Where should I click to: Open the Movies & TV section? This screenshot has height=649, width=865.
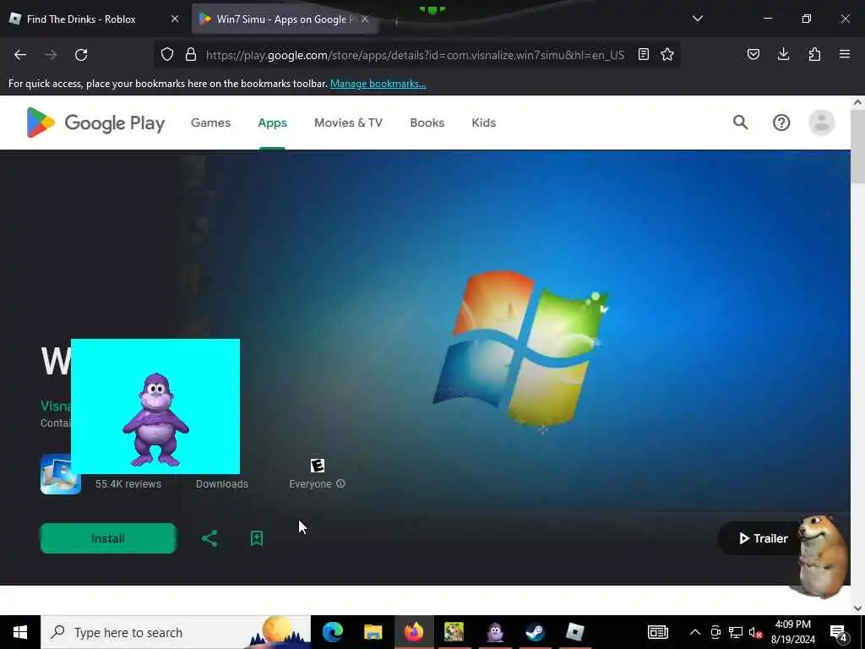click(x=348, y=123)
